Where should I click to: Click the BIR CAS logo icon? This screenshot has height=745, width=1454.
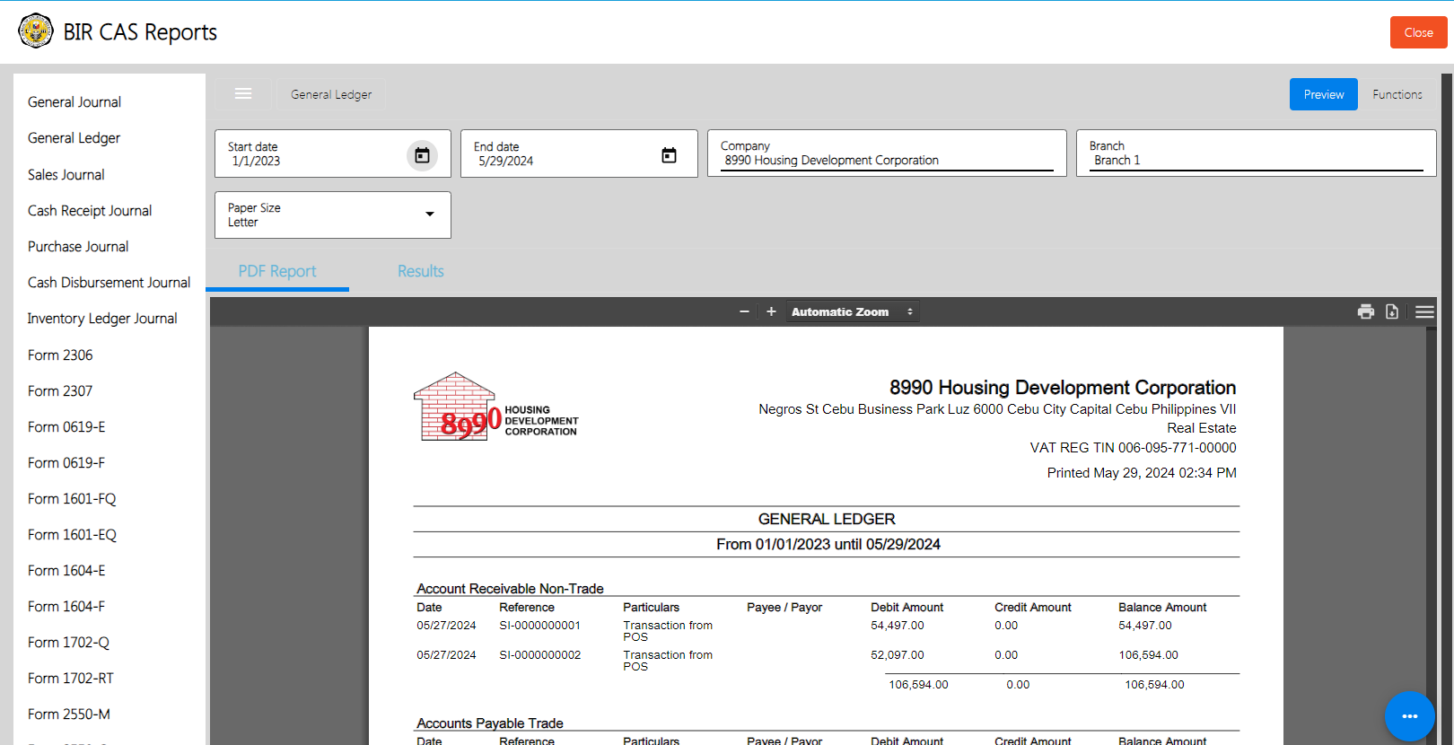36,31
